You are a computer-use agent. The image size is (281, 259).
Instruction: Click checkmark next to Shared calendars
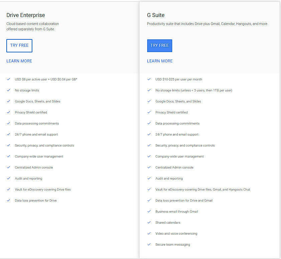click(x=149, y=223)
